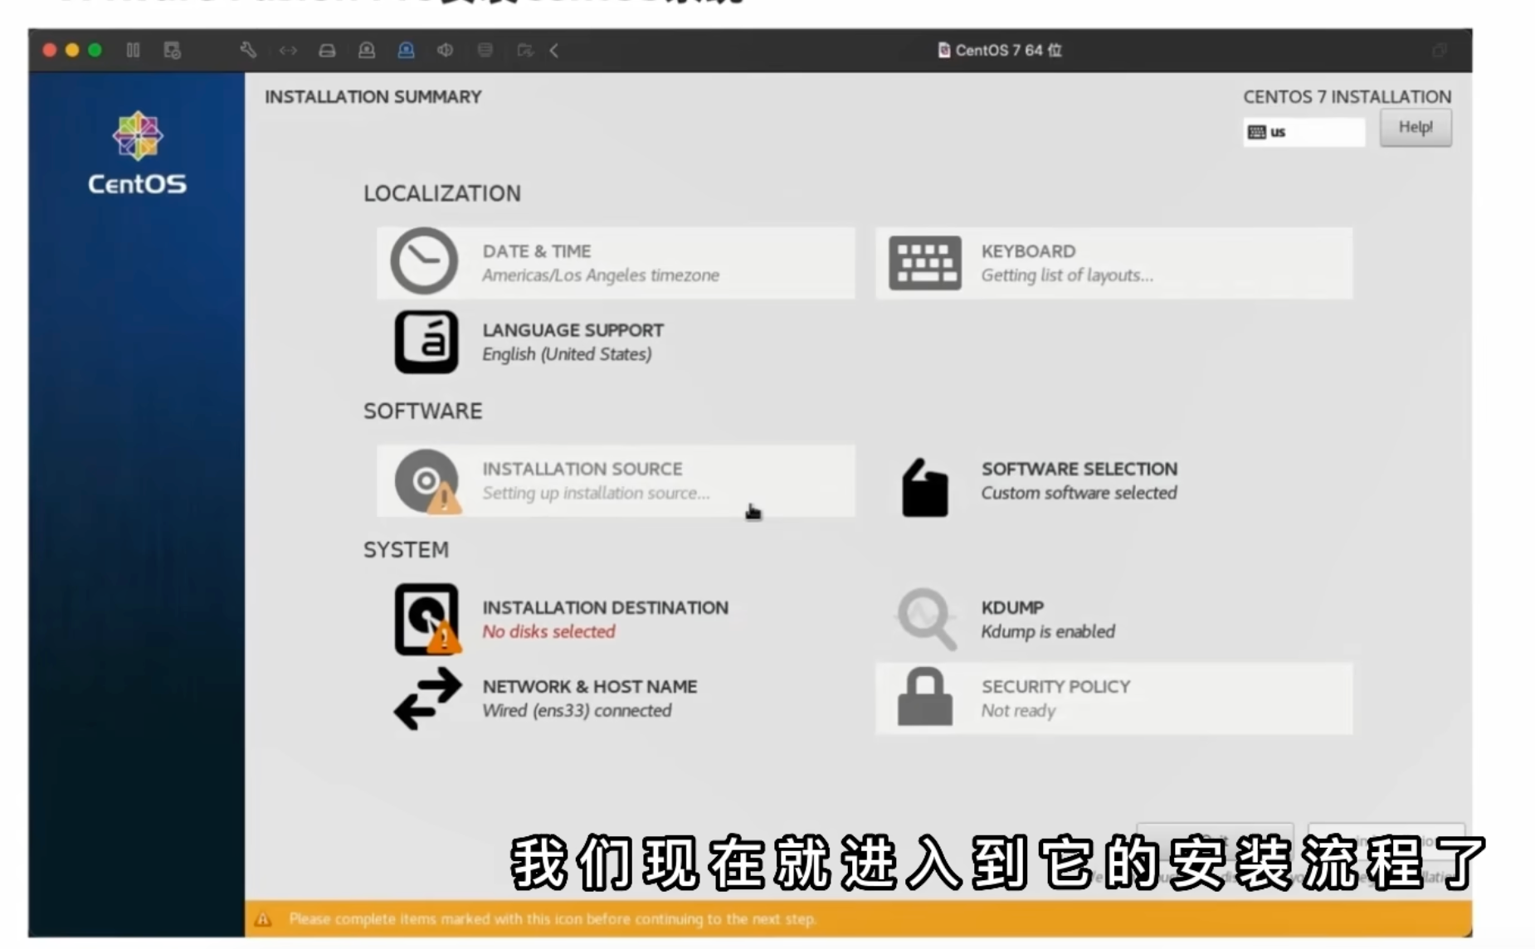Click the 'CENTOS 7 INSTALLATION' header text
Image resolution: width=1535 pixels, height=949 pixels.
point(1347,97)
